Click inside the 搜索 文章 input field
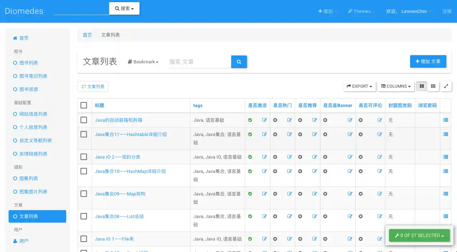The height and width of the screenshot is (252, 457). (199, 62)
